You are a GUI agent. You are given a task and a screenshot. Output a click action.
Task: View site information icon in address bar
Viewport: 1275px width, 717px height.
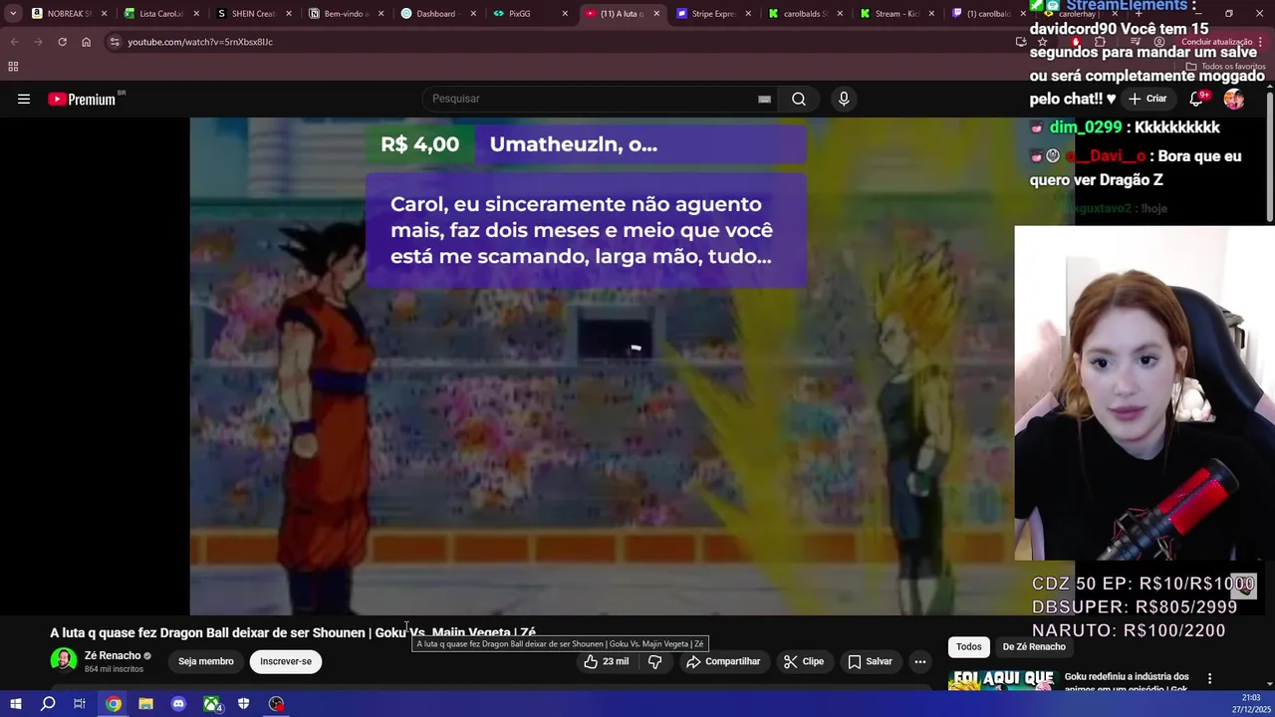pos(115,42)
